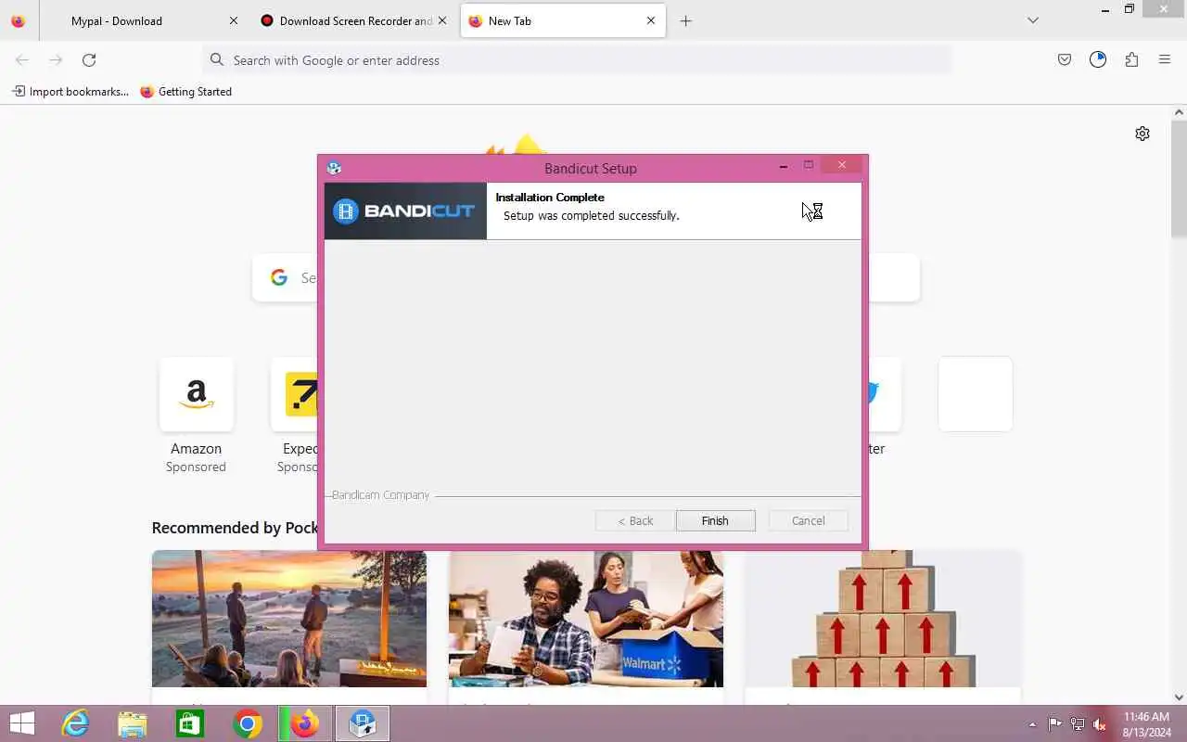Select the New Tab browser tab
Screen dimensions: 1187x742
(563, 20)
